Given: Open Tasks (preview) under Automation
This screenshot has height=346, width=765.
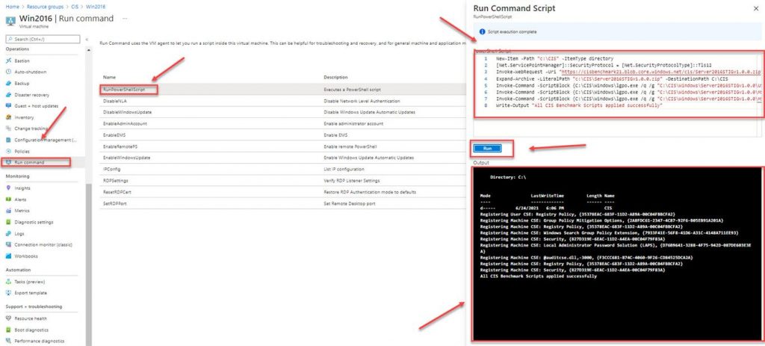Looking at the screenshot, I should (29, 282).
